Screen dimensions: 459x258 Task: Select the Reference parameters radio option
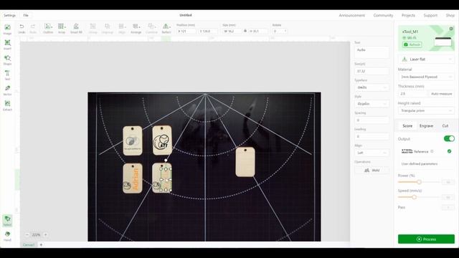450,151
